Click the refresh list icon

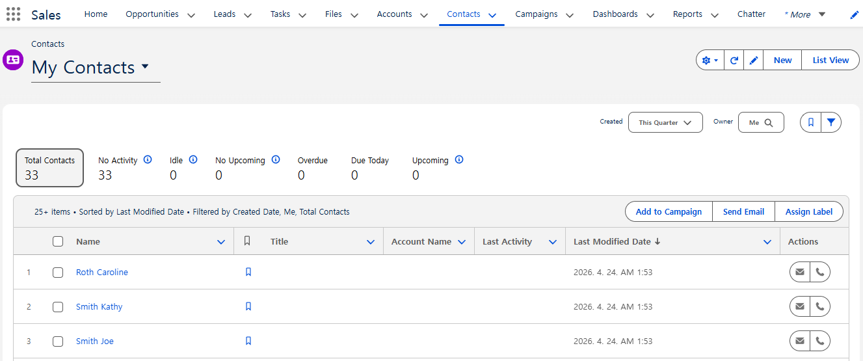click(734, 60)
